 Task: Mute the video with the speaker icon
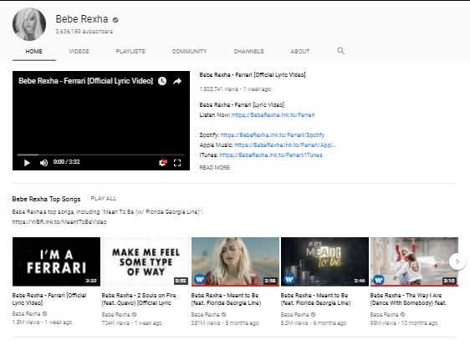(43, 163)
